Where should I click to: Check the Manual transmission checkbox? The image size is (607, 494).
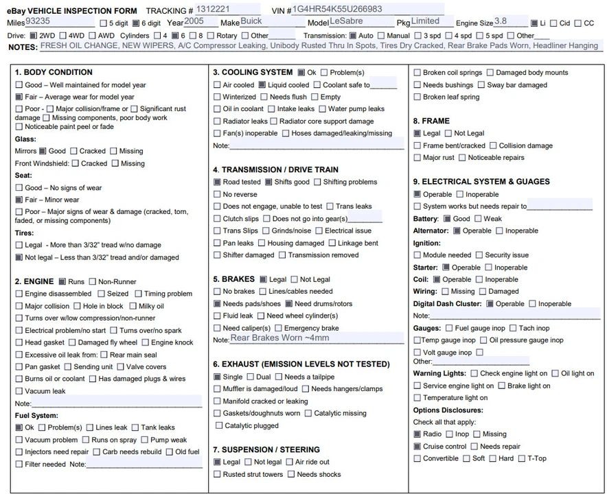point(381,36)
